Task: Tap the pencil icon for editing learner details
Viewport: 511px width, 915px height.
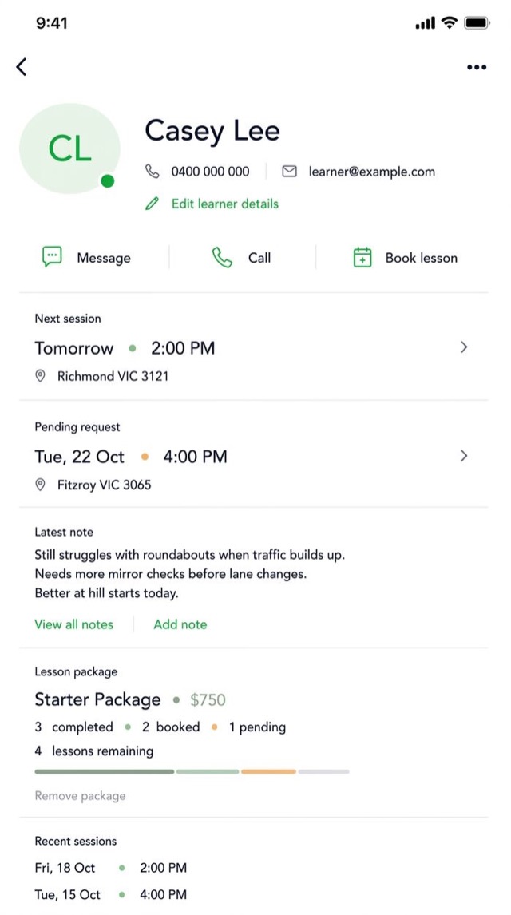Action: (x=152, y=204)
